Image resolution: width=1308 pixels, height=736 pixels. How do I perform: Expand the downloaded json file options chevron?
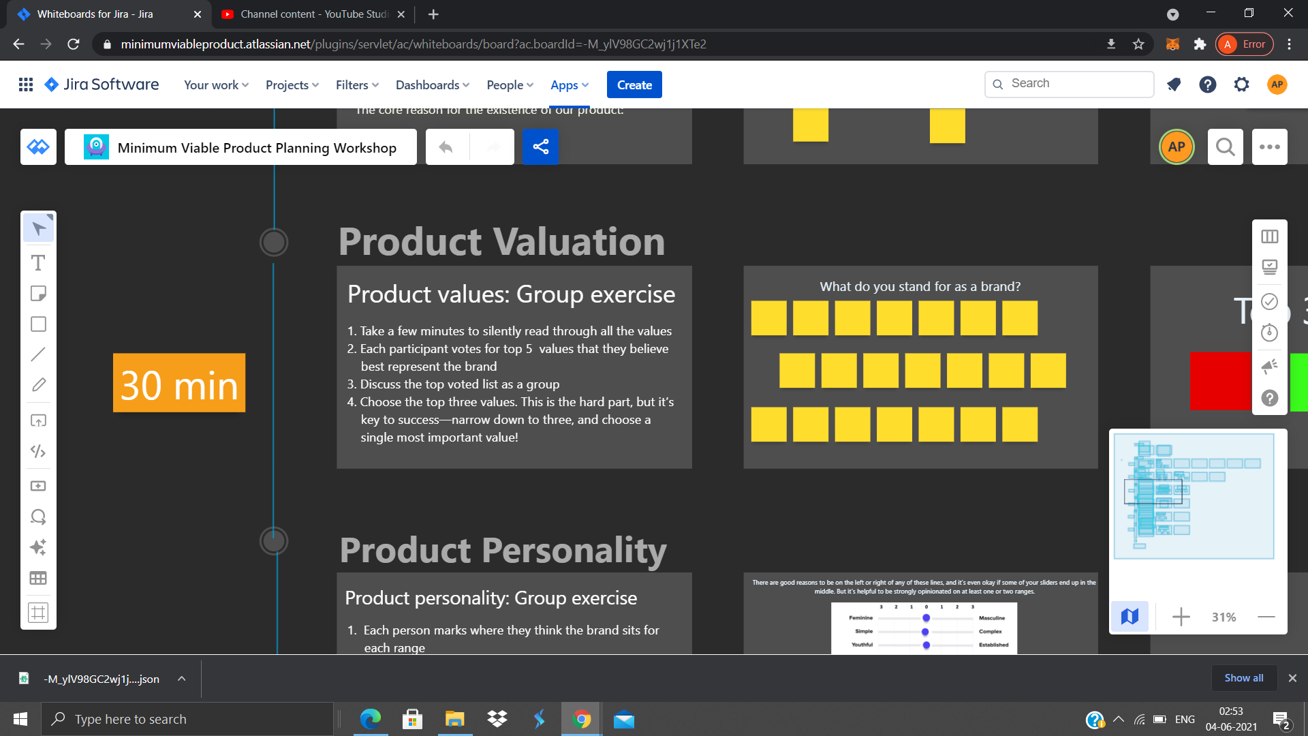[181, 679]
